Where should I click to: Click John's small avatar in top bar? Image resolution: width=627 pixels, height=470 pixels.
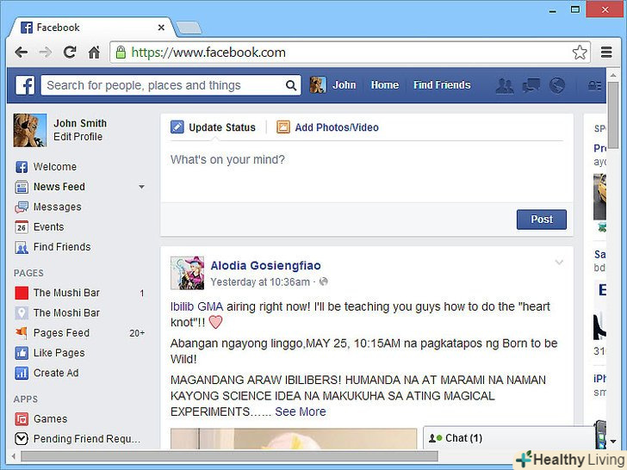[318, 84]
